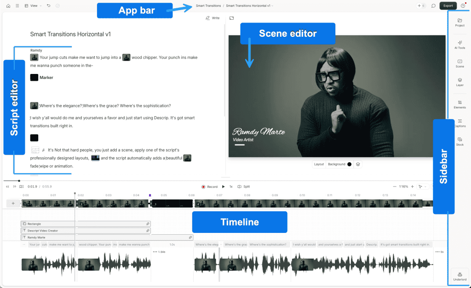Open the Smart Transitions Horizontal v1 dropdown
This screenshot has height=288, width=471.
tap(249, 6)
